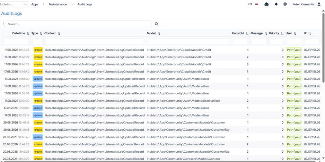Focus the Model column filter box

click(188, 41)
